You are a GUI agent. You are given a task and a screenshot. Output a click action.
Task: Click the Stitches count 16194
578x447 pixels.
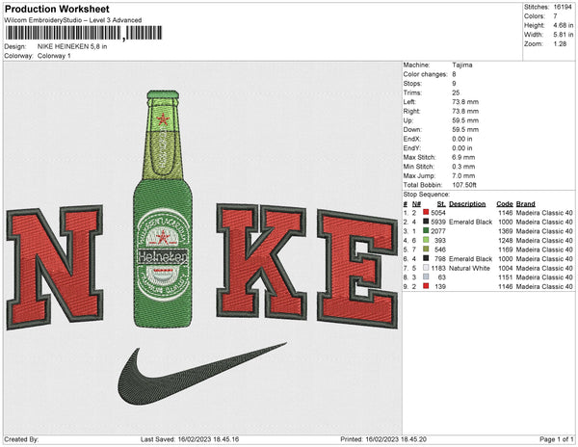(563, 7)
